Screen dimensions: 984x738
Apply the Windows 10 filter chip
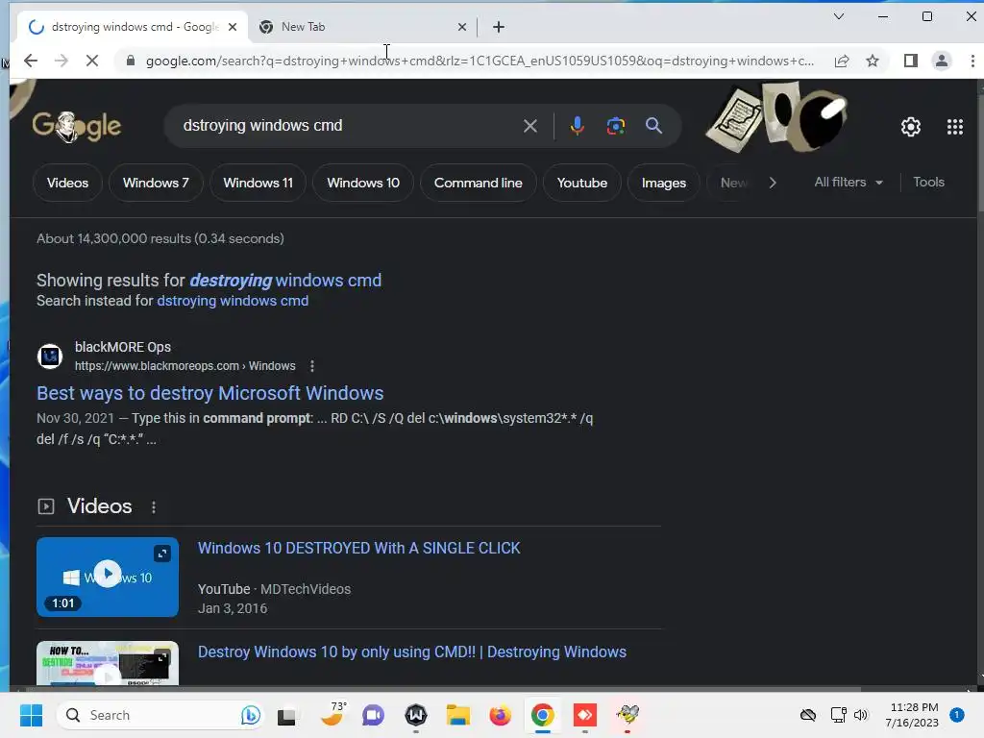[362, 183]
